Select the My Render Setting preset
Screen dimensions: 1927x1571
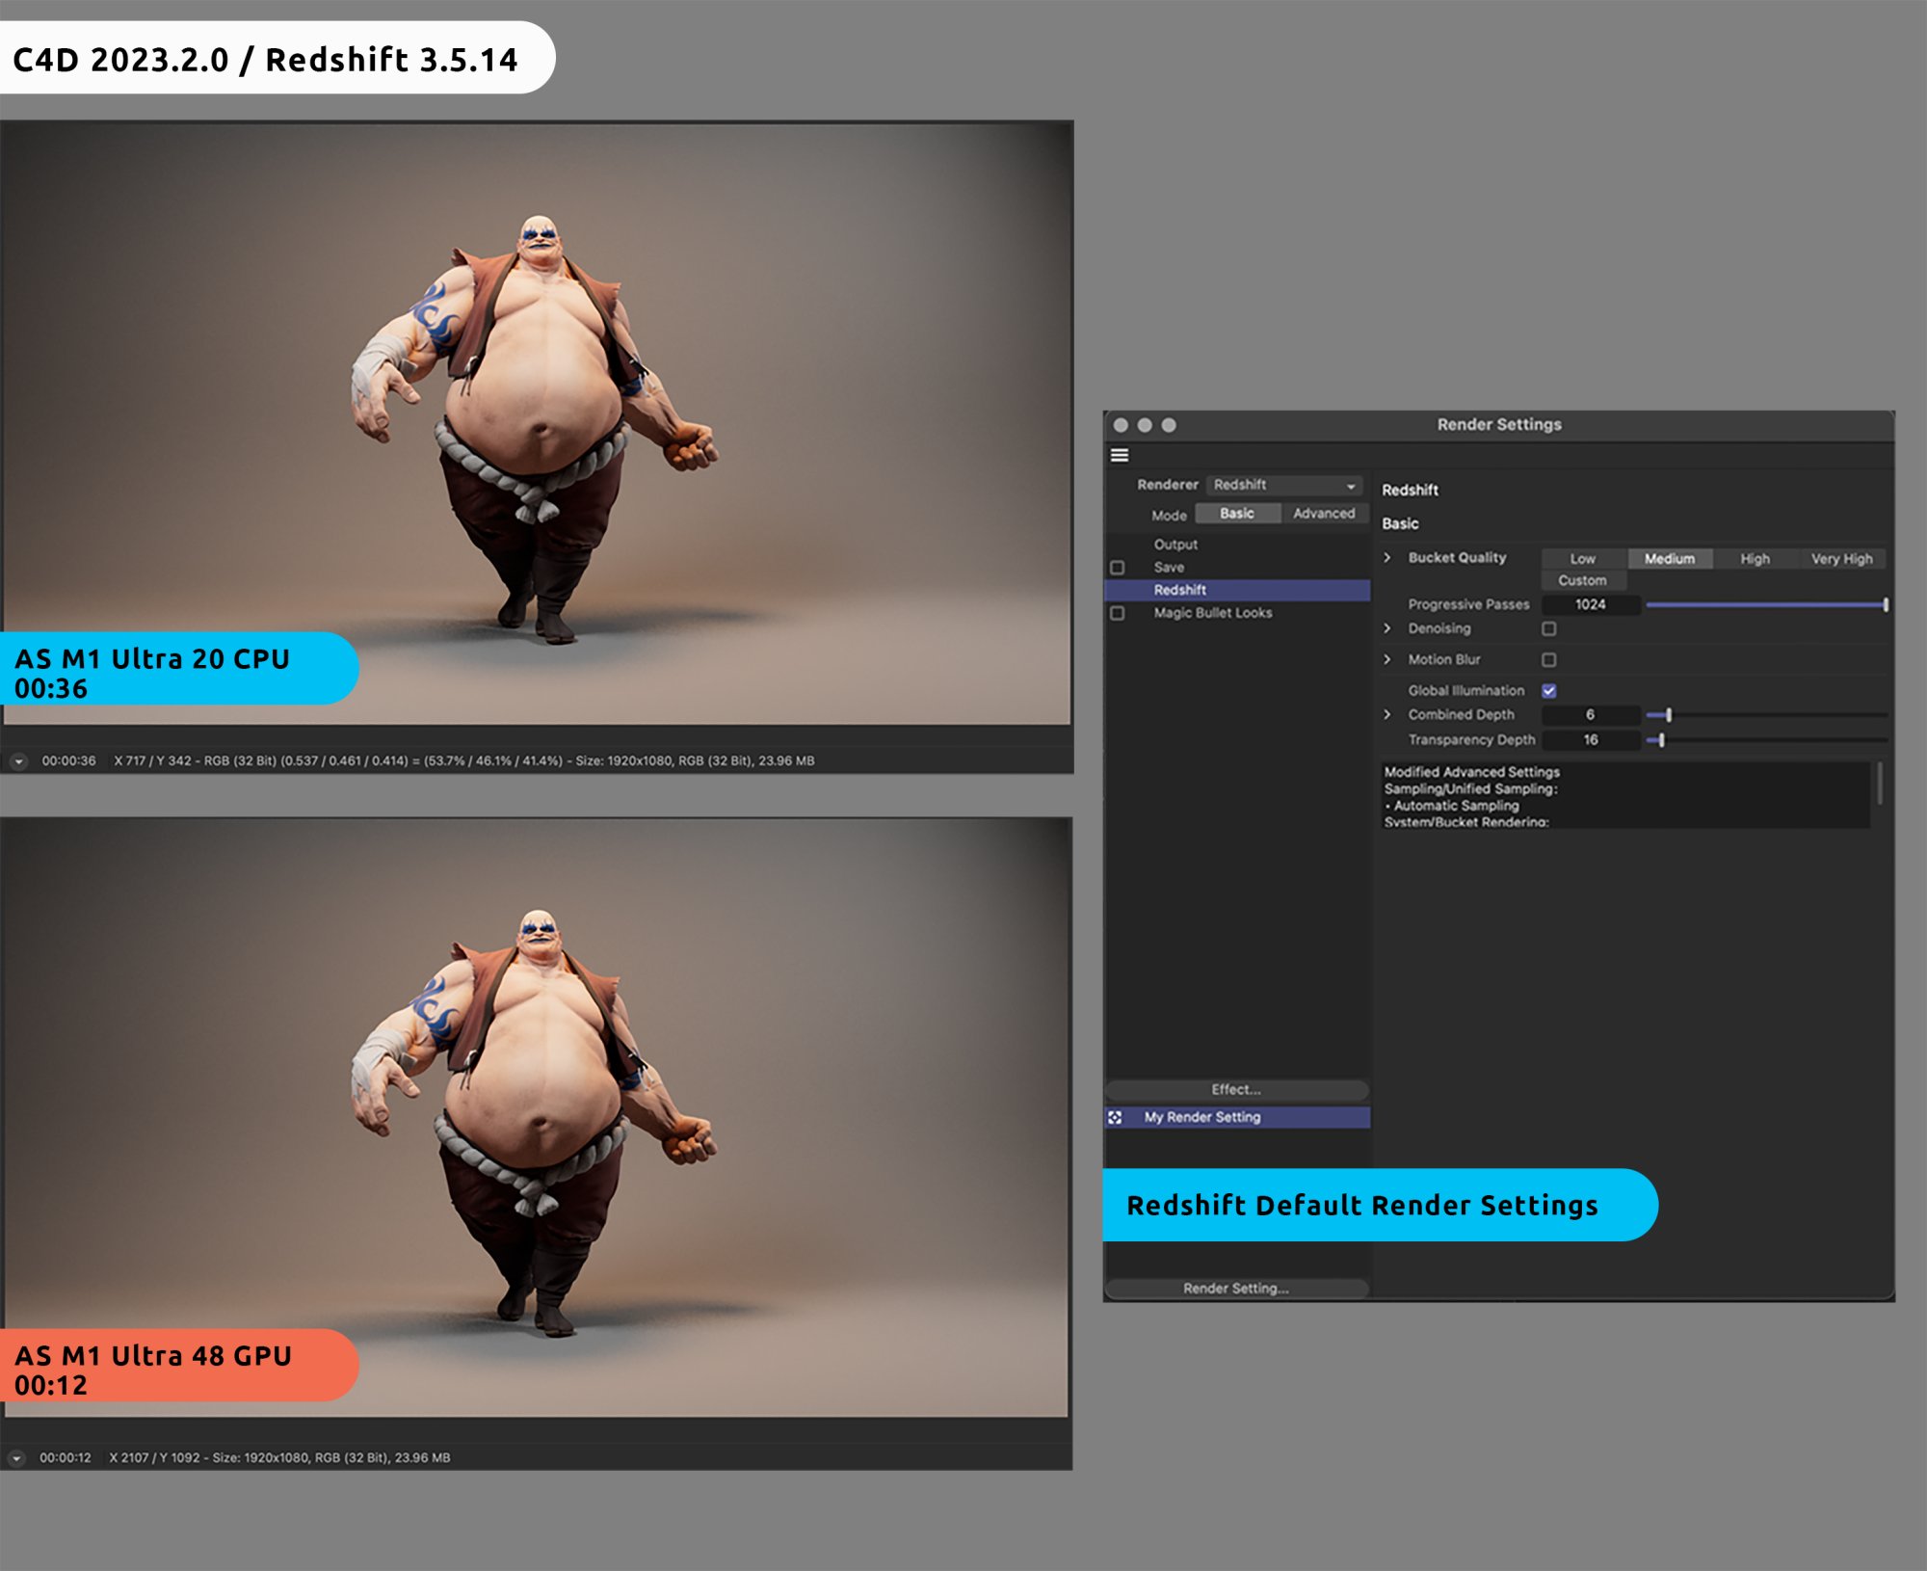click(1237, 1117)
